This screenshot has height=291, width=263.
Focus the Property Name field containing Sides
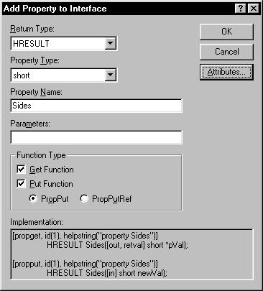pos(96,106)
